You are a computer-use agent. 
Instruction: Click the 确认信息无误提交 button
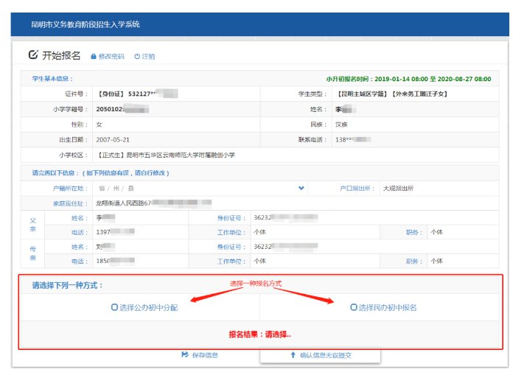320,355
